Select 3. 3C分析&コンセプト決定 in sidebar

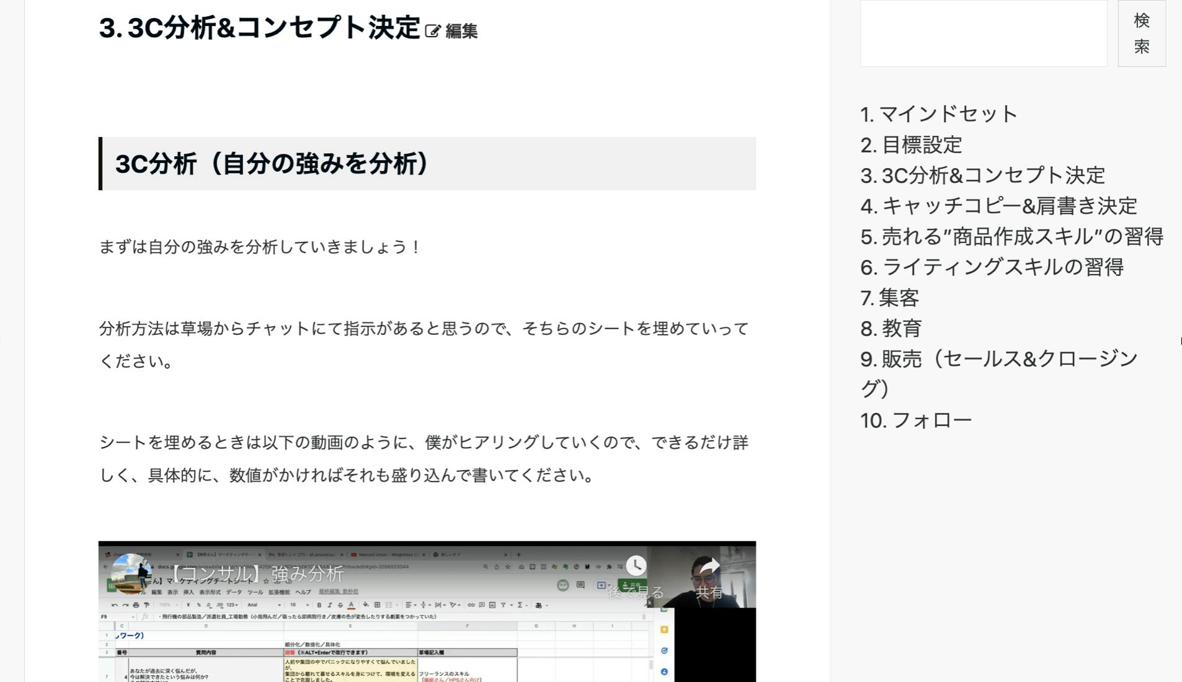[x=982, y=175]
